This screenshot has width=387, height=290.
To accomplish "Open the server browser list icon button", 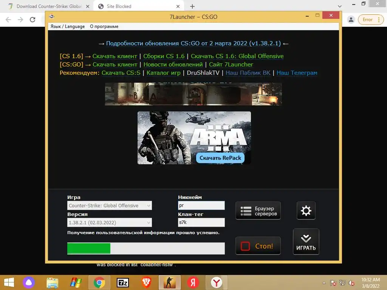I will click(x=258, y=211).
